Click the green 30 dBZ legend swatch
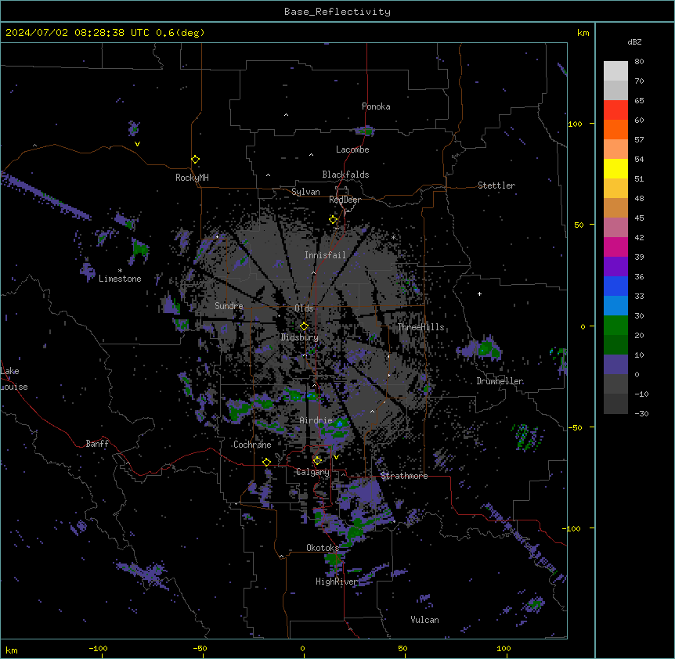The image size is (675, 659). (615, 326)
